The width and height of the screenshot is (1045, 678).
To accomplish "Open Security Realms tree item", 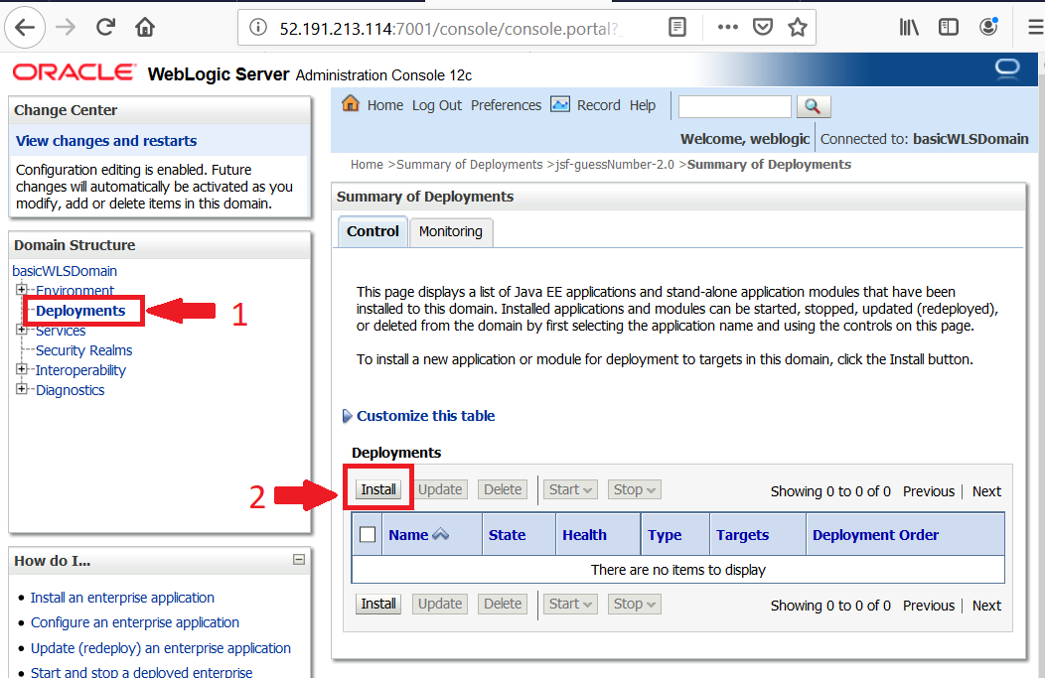I will coord(84,350).
